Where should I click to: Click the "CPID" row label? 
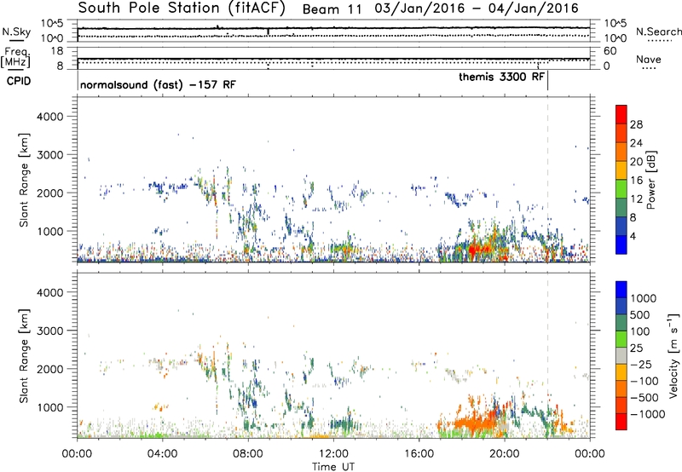(19, 81)
